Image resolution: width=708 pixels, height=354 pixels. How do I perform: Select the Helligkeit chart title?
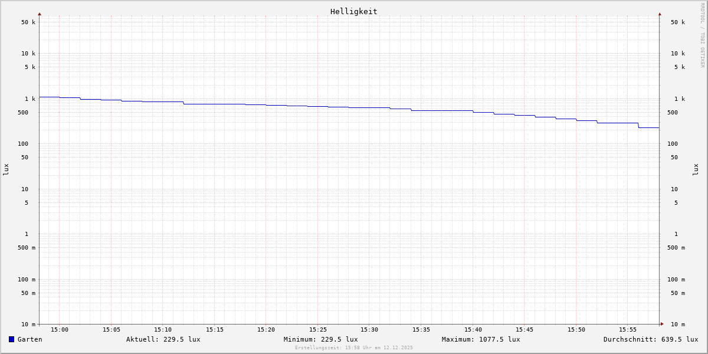(x=353, y=11)
